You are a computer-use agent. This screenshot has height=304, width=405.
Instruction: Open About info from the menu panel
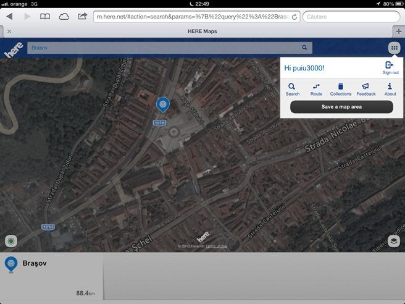coord(390,90)
